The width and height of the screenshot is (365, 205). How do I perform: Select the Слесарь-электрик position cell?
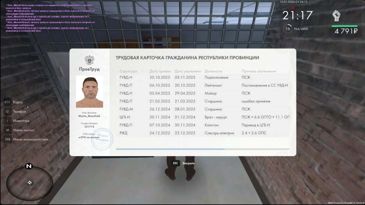click(x=219, y=133)
